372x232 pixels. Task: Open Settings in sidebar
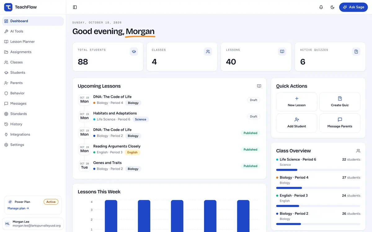coord(33,145)
